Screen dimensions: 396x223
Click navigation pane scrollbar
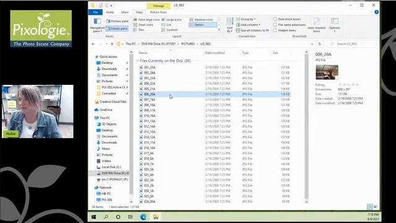coord(131,124)
